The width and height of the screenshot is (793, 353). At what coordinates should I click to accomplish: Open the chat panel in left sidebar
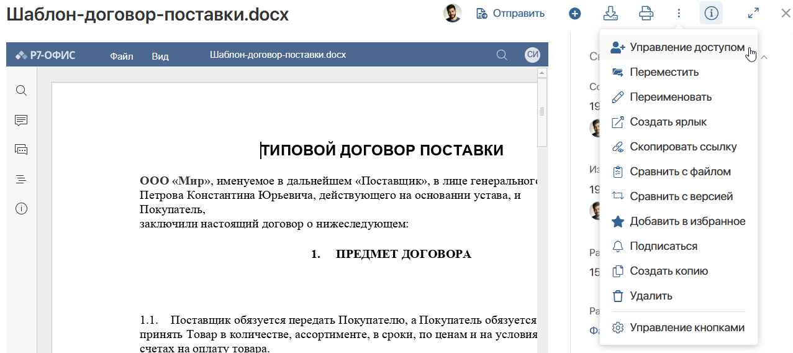(x=21, y=149)
